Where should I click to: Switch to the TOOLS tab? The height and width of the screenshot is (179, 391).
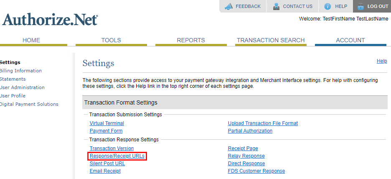click(111, 40)
